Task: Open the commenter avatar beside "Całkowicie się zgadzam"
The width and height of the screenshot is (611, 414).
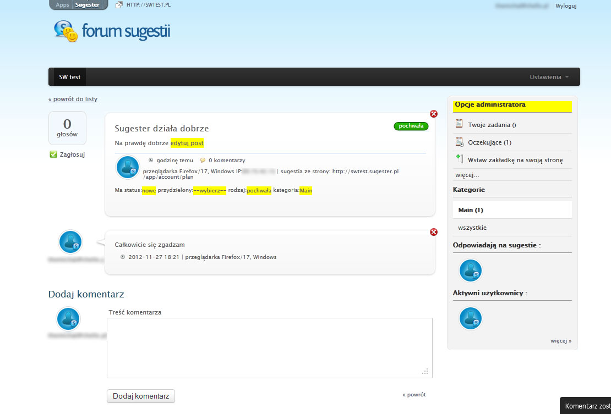Action: (x=70, y=241)
